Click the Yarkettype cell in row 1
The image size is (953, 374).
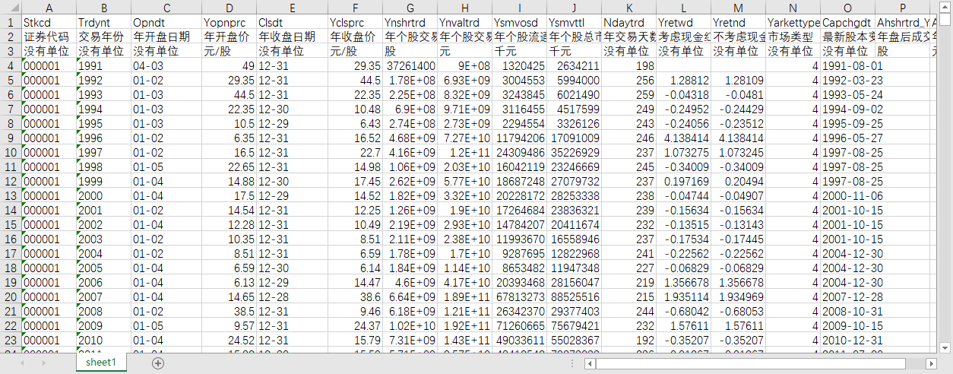793,22
